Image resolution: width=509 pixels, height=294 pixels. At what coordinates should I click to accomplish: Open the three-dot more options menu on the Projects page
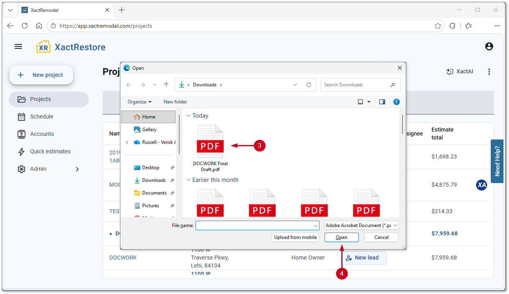[489, 72]
